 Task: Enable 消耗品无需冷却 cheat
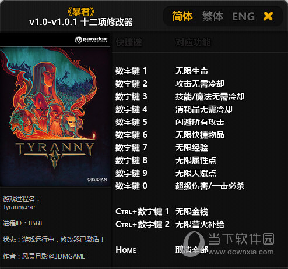(204, 109)
